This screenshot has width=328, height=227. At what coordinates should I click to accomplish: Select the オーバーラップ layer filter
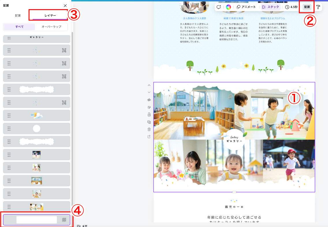pyautogui.click(x=51, y=27)
